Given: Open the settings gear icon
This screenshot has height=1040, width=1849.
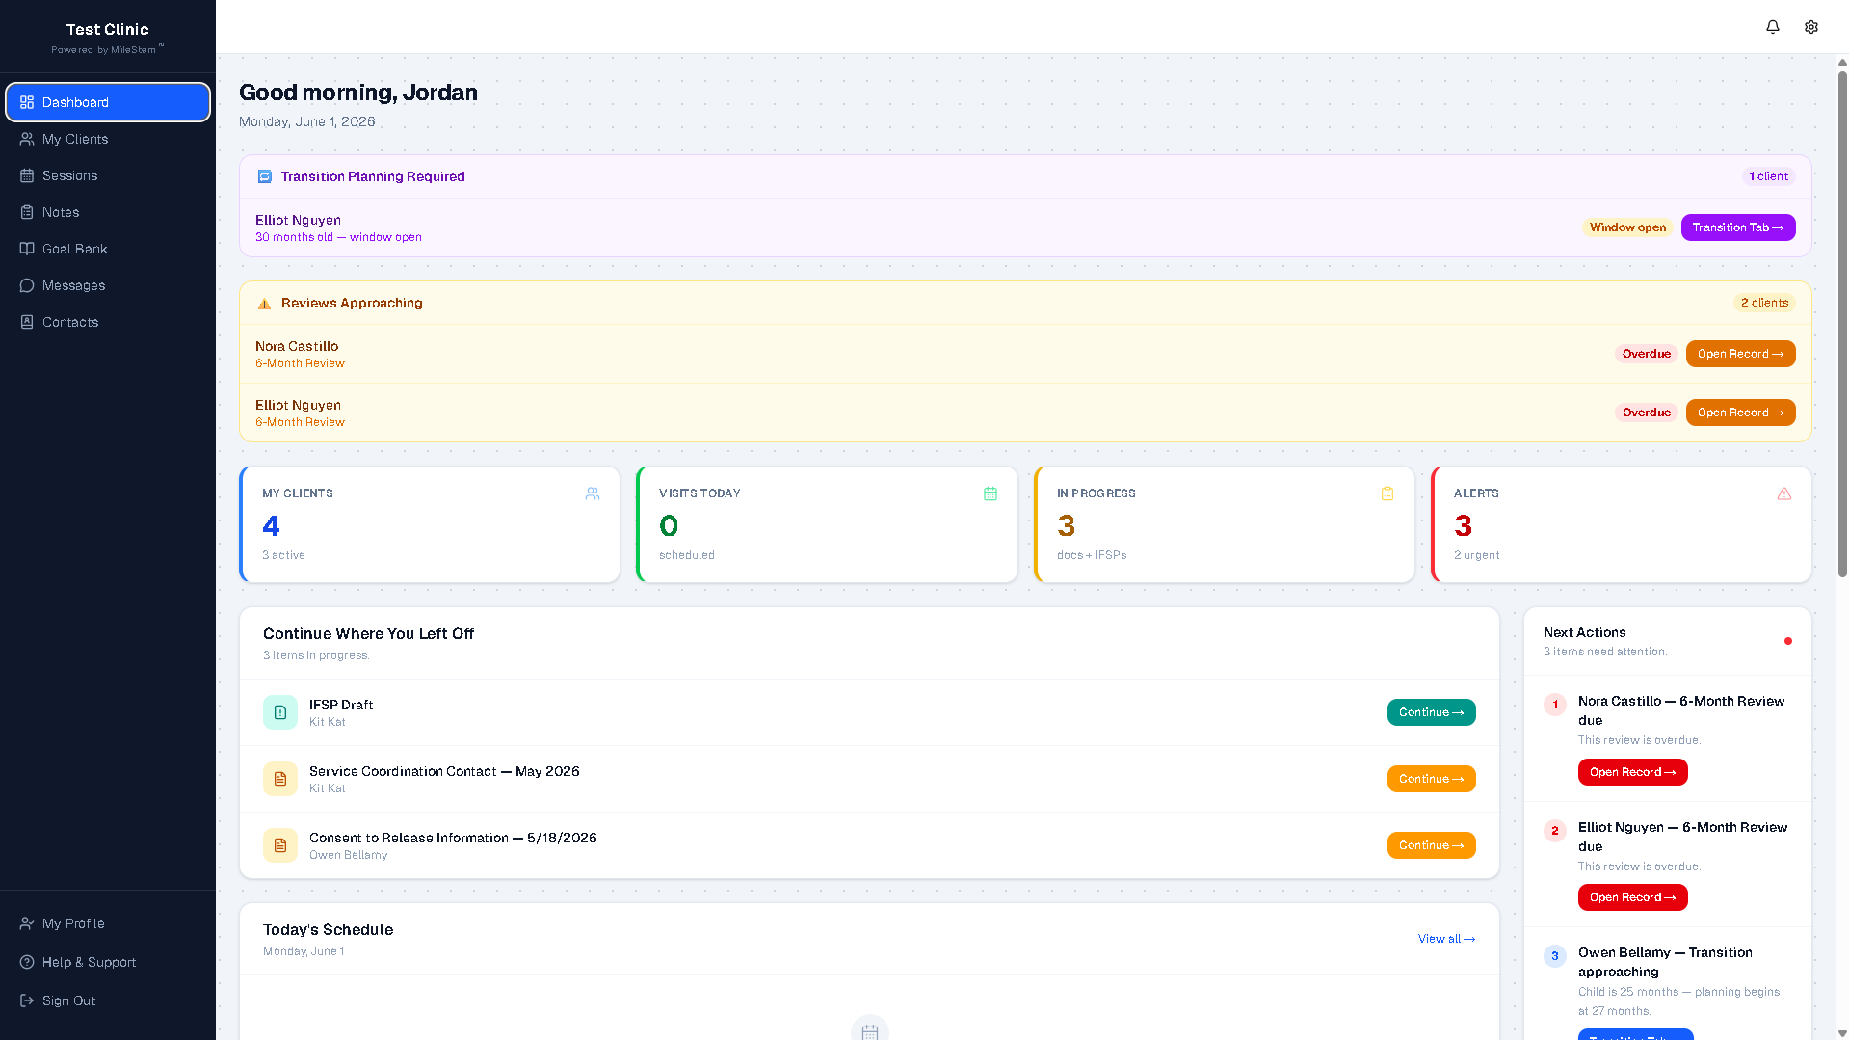Looking at the screenshot, I should click(1810, 27).
